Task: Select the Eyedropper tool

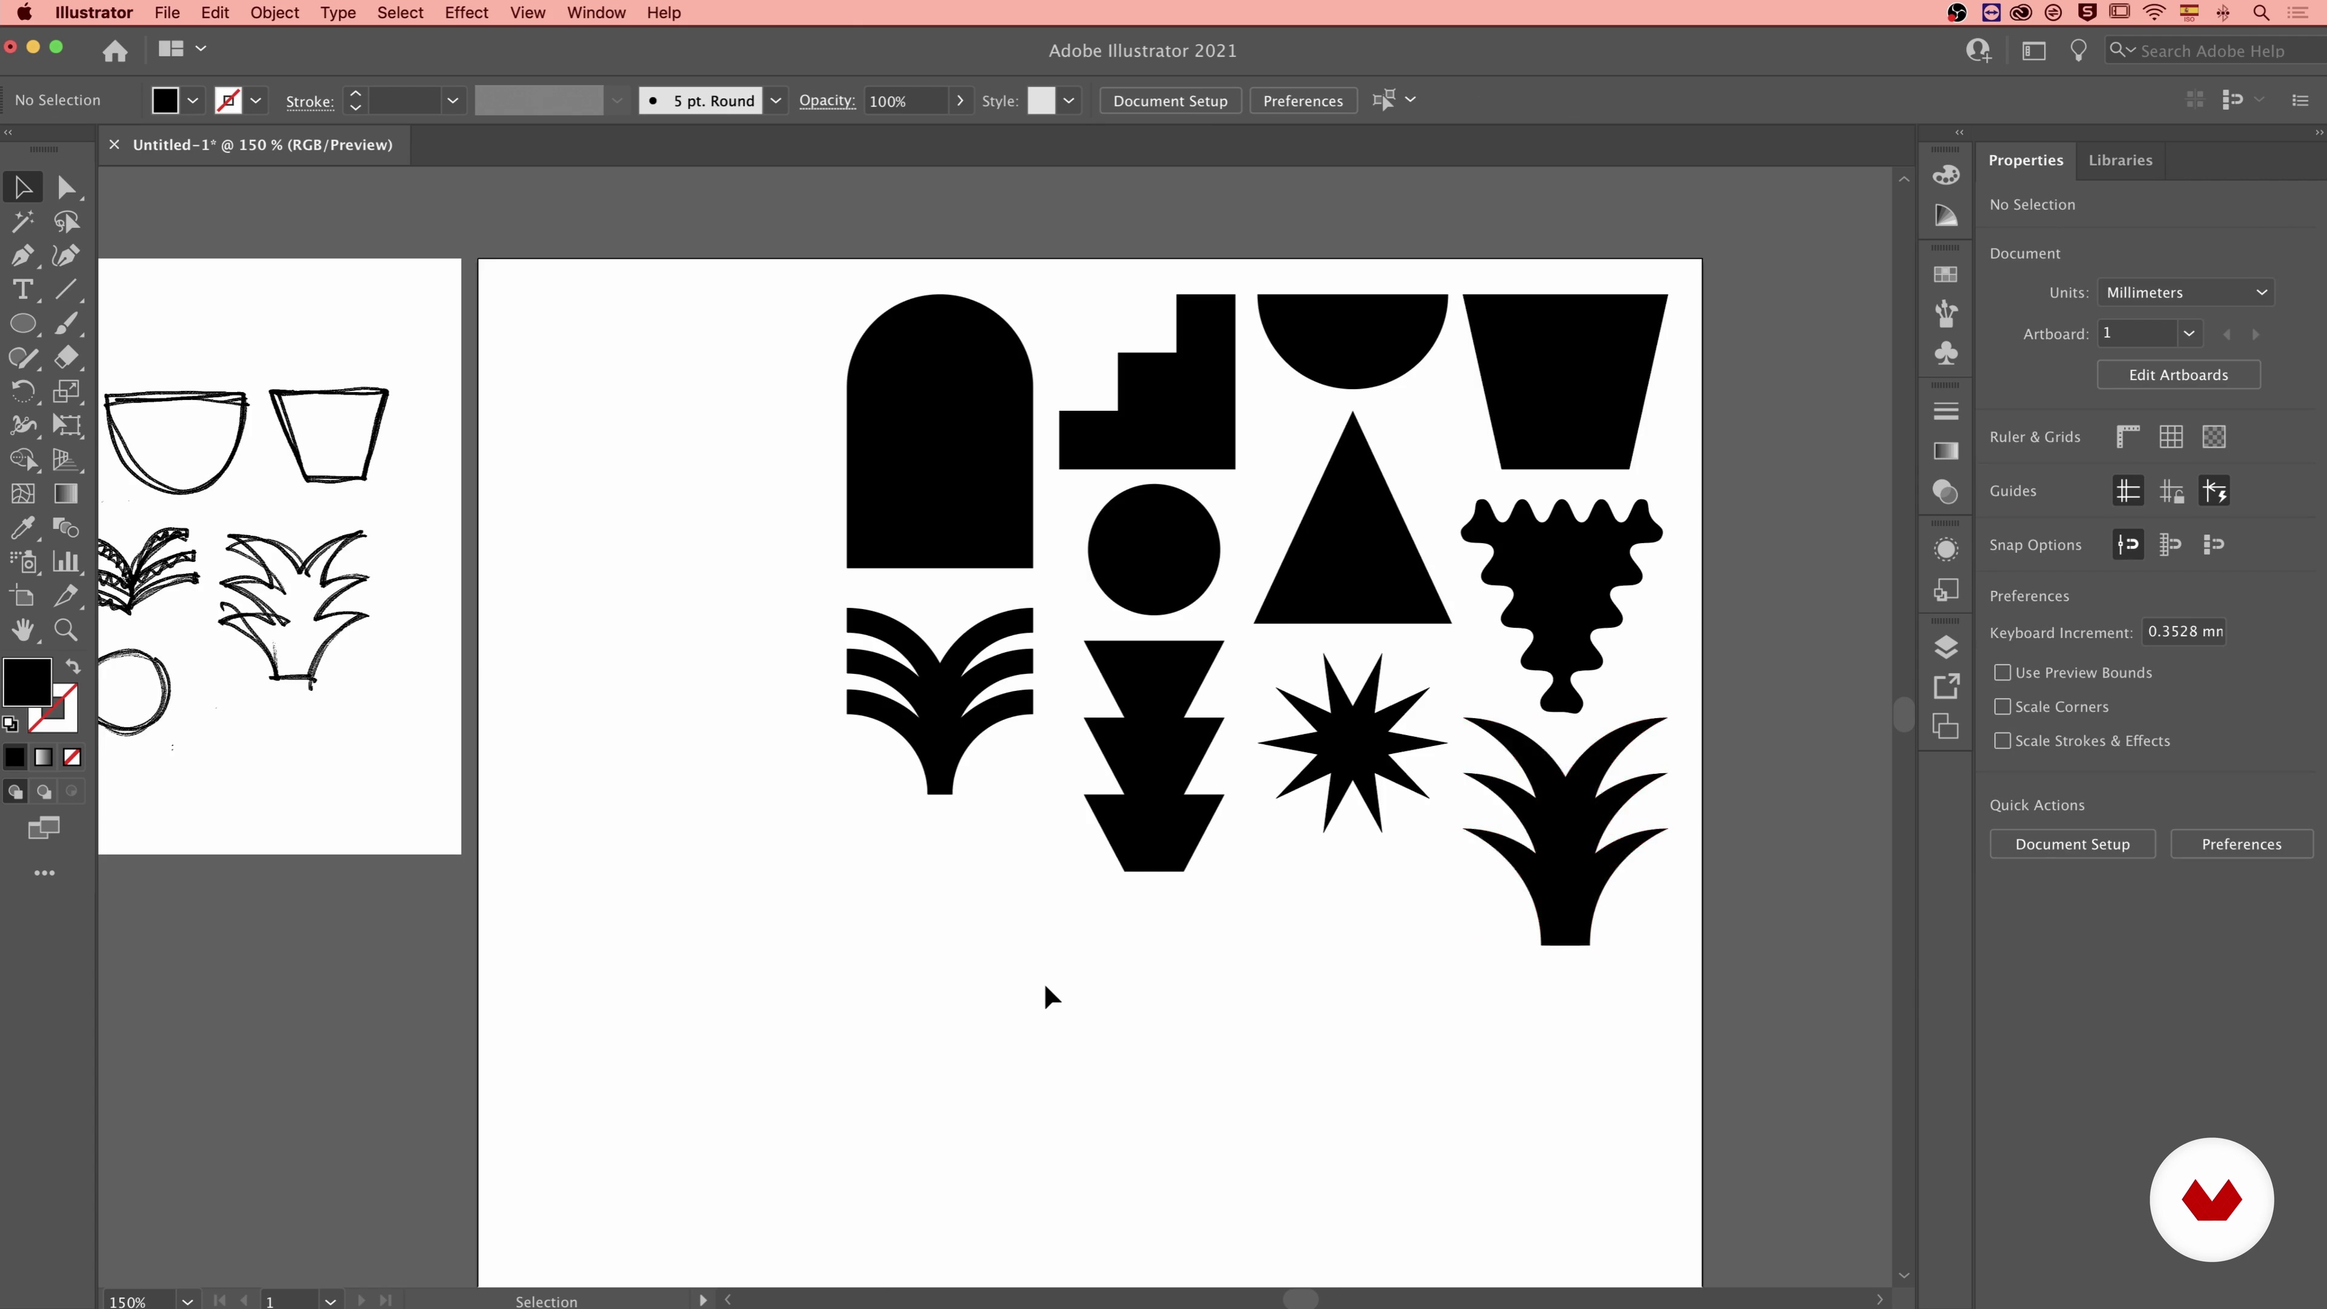Action: tap(22, 528)
